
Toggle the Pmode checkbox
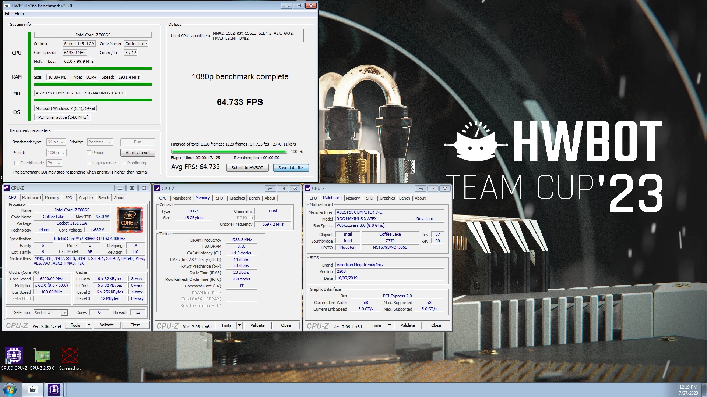[89, 153]
